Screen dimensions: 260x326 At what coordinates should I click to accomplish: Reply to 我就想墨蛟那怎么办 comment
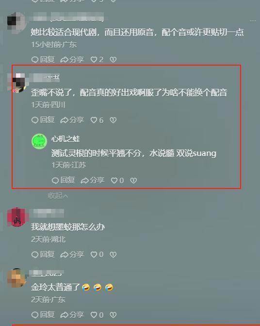pyautogui.click(x=43, y=255)
